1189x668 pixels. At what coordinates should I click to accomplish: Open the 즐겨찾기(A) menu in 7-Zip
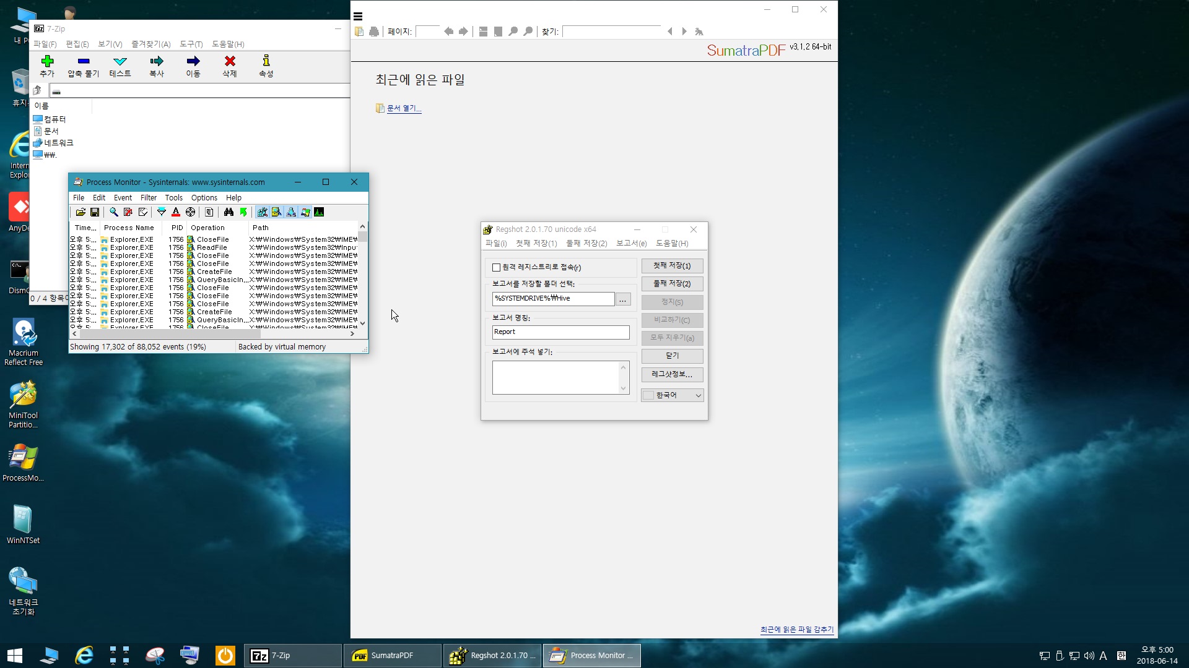[150, 45]
